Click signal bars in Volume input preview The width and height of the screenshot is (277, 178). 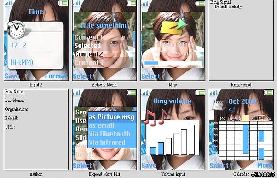pos(145,92)
